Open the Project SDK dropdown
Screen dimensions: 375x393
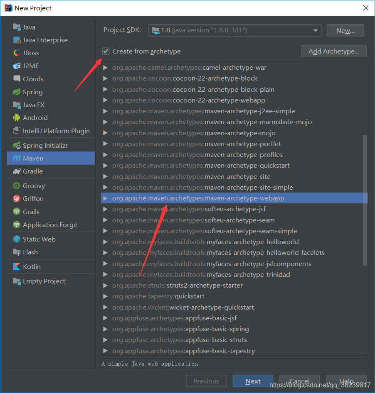(x=235, y=30)
